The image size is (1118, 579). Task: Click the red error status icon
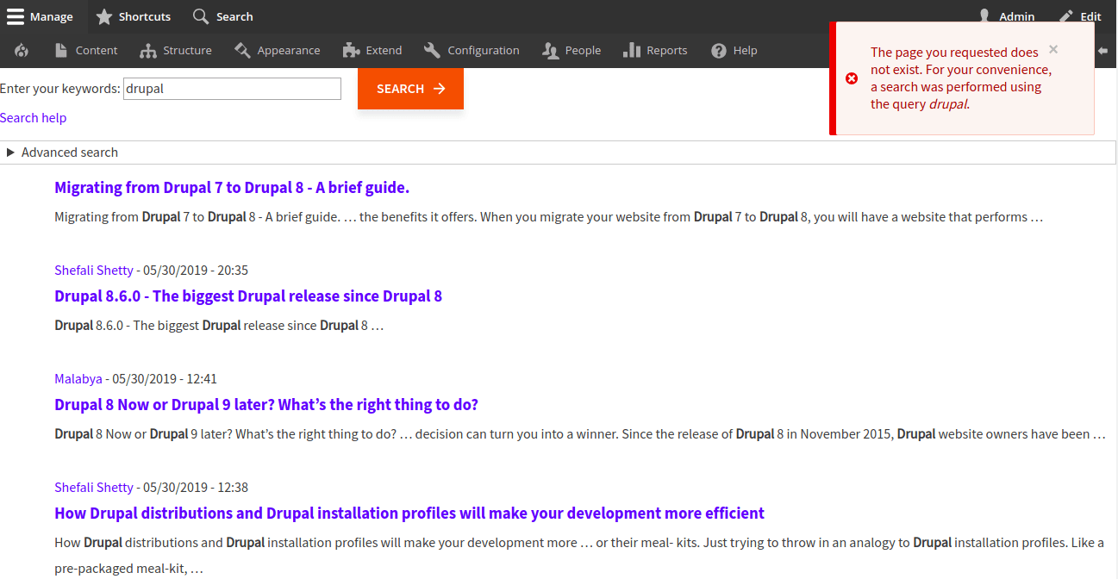point(852,78)
